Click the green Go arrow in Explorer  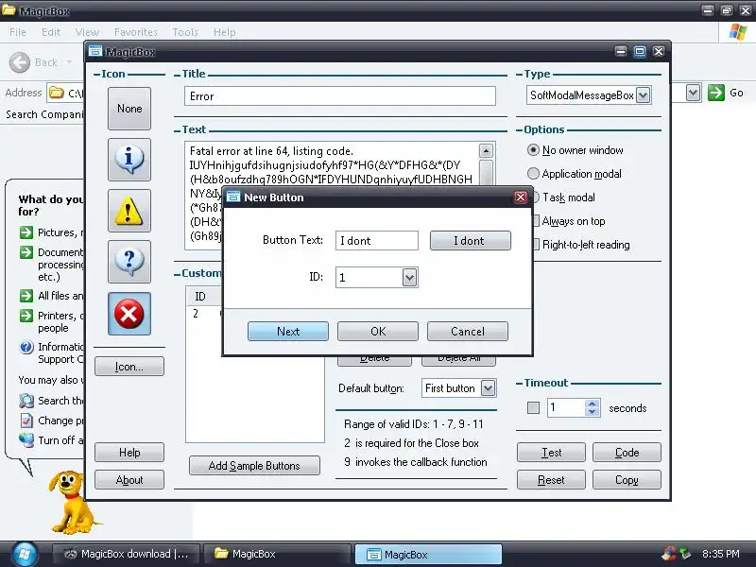pos(716,93)
